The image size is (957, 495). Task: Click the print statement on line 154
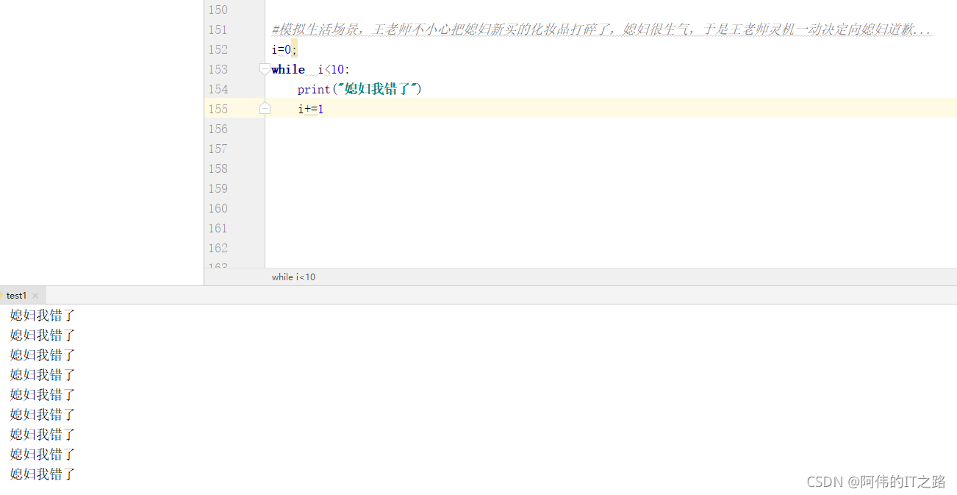(359, 89)
